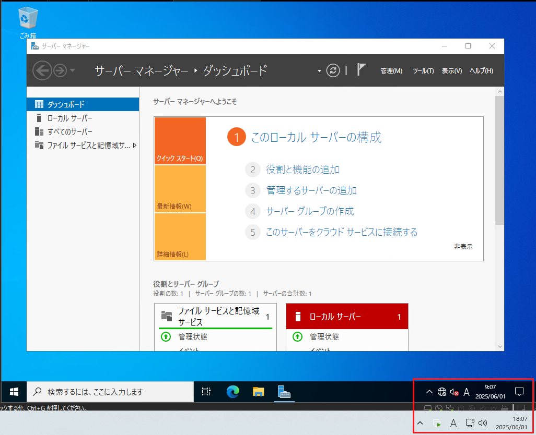The image size is (536, 435).
Task: Open the 表示(V) menu
Action: (451, 71)
